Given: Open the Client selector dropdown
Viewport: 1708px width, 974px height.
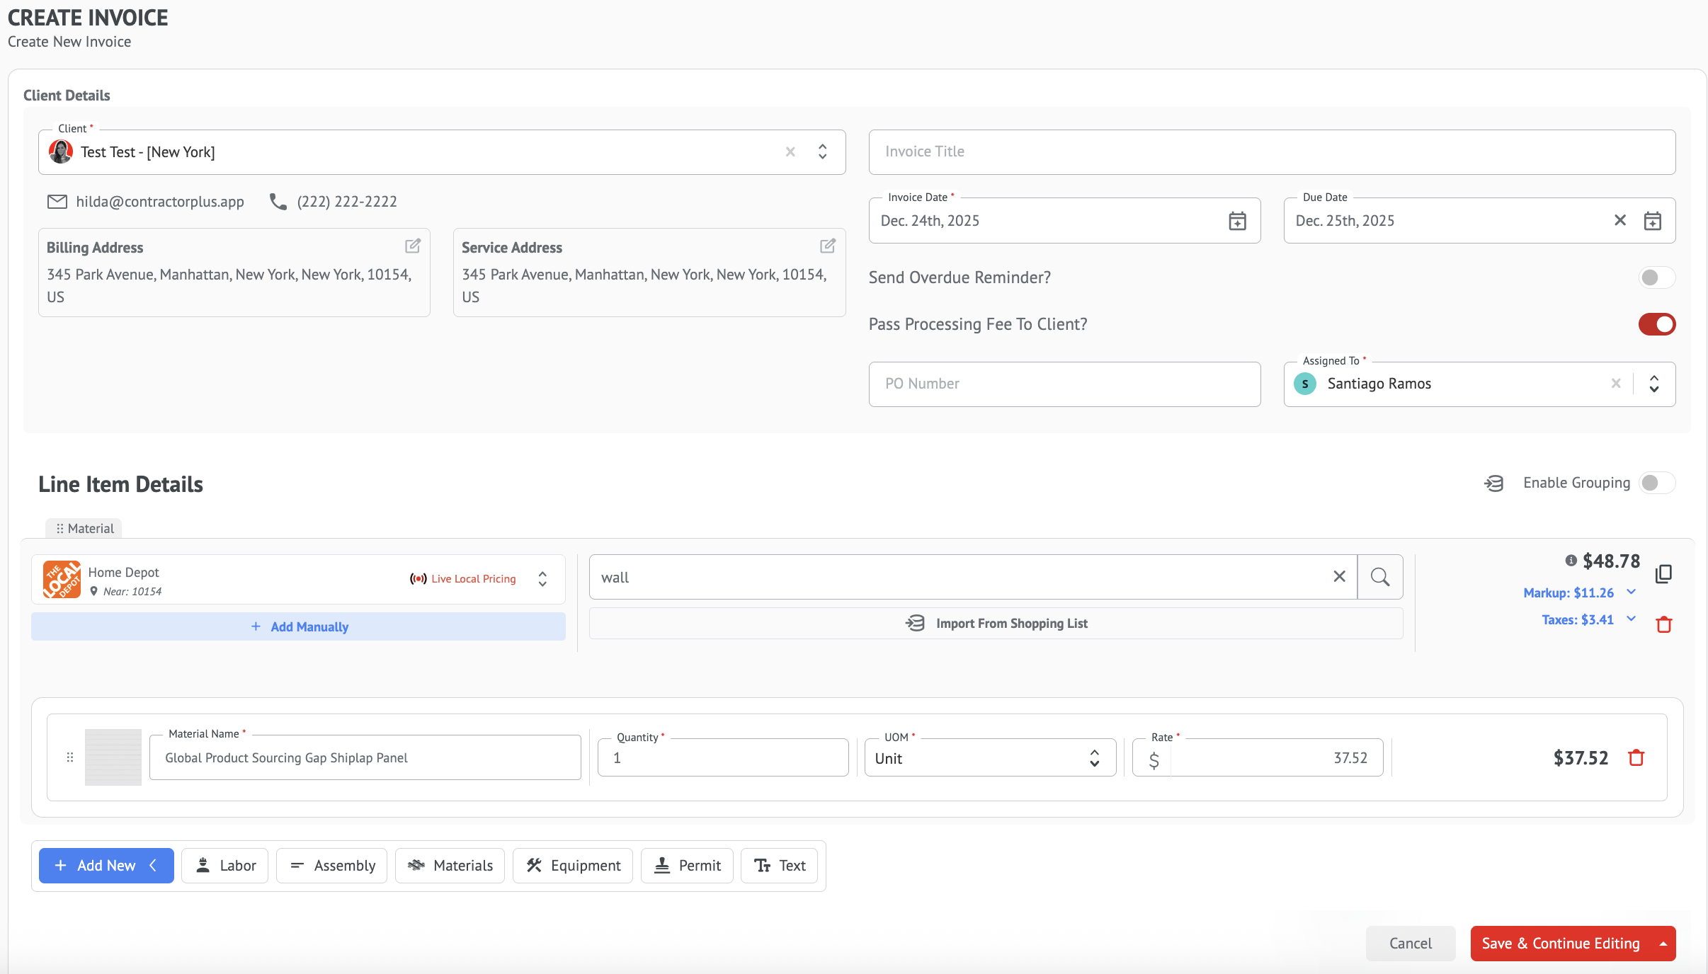Looking at the screenshot, I should 822,151.
